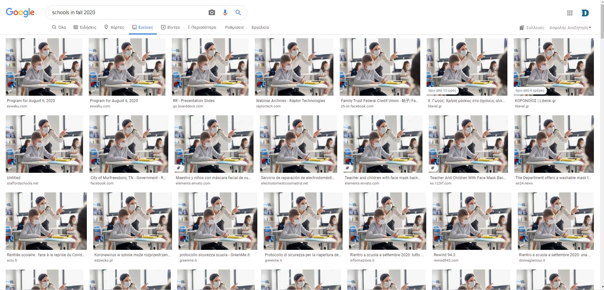Open the Rentrée scolaire actu.fr image

click(x=46, y=221)
